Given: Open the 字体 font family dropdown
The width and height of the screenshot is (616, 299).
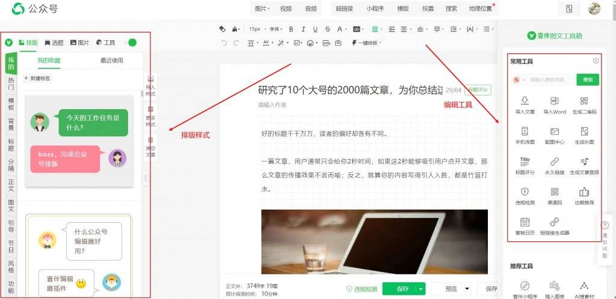Looking at the screenshot, I should 276,29.
